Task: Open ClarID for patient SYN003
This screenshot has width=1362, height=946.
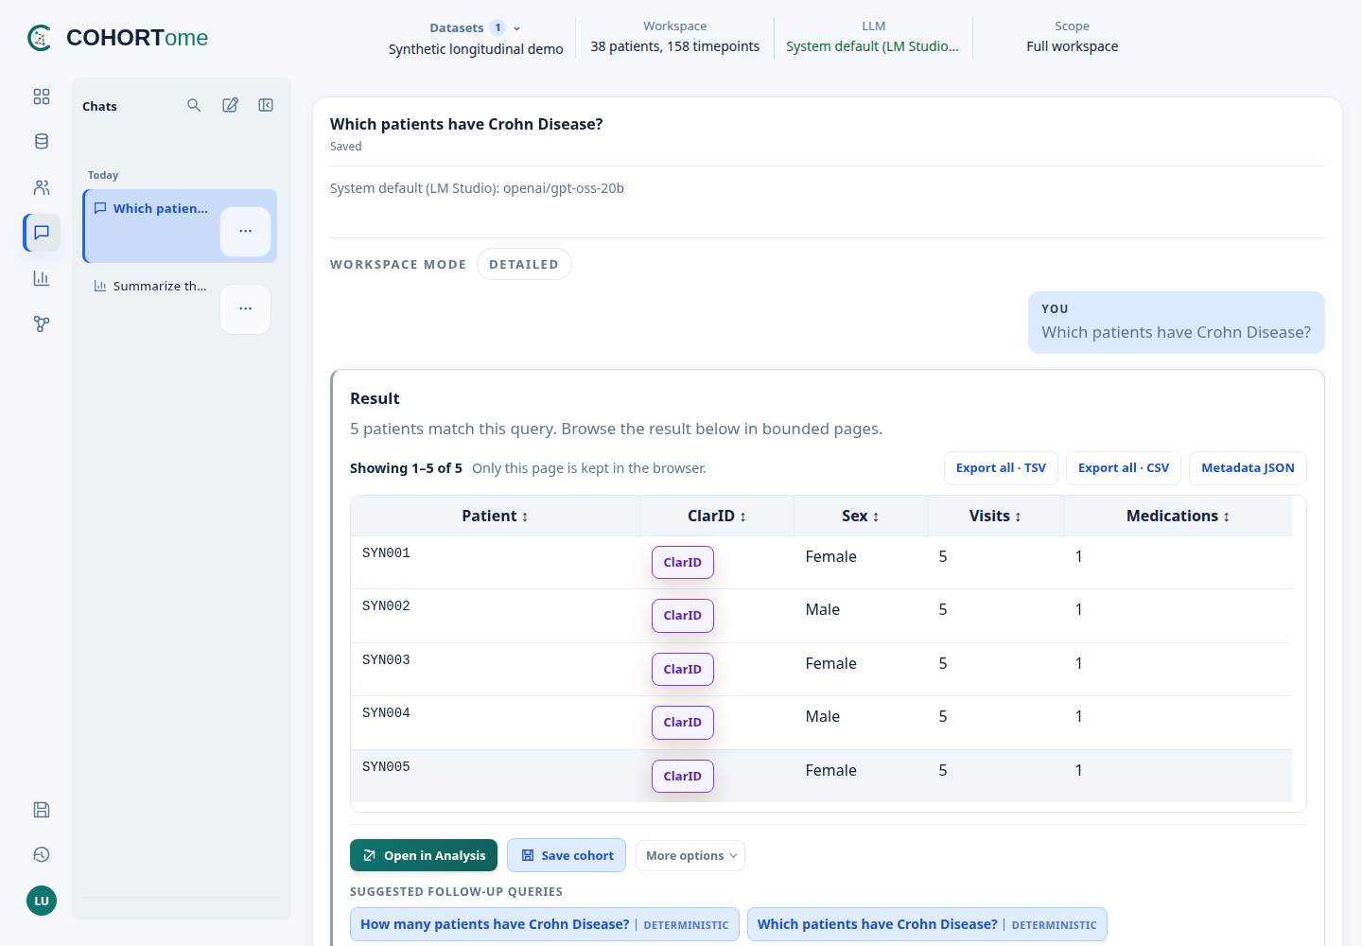Action: 683,670
